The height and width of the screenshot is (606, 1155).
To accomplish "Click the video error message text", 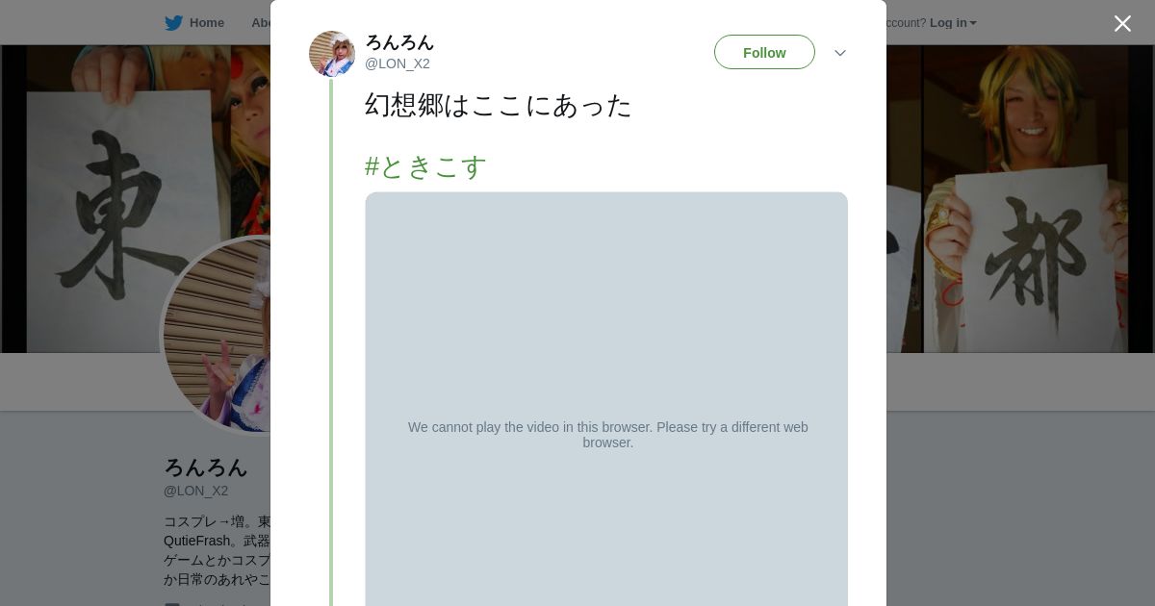I will tap(607, 435).
